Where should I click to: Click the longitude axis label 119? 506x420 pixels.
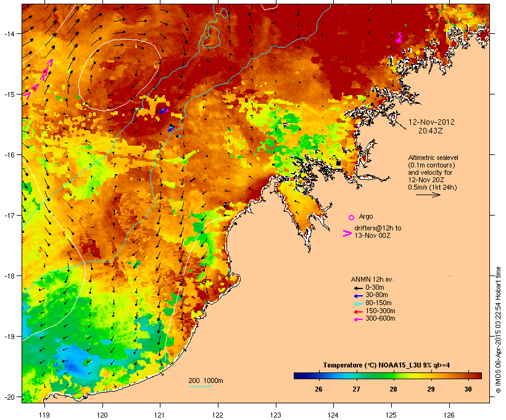(x=44, y=415)
